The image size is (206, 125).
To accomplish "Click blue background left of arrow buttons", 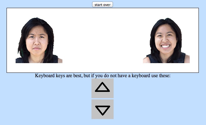I will click(x=47, y=100).
